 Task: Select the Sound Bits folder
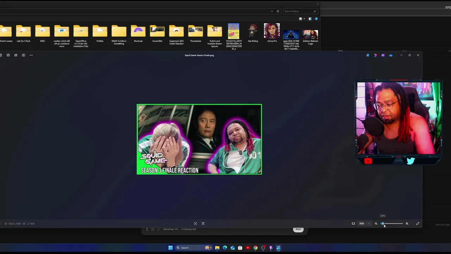click(157, 34)
